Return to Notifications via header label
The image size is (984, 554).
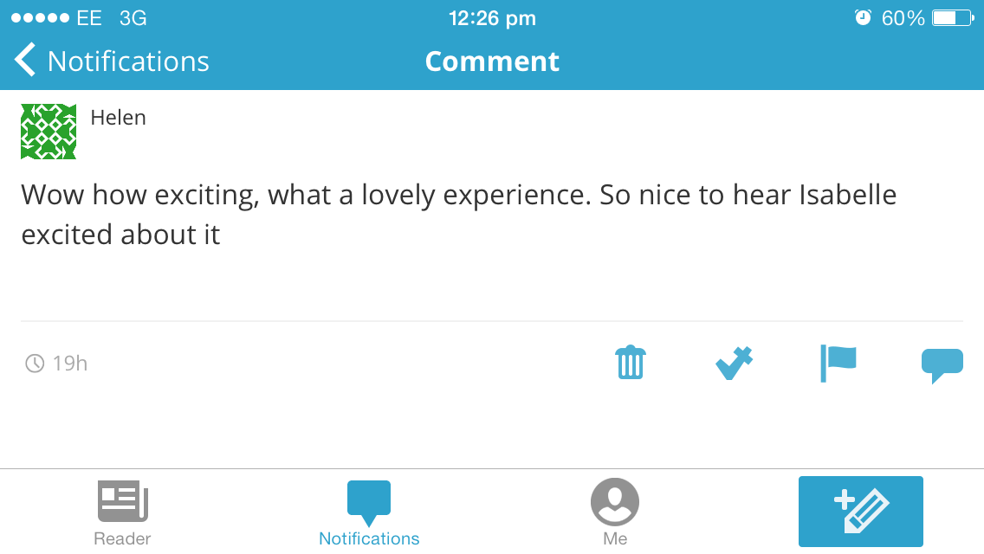click(128, 61)
